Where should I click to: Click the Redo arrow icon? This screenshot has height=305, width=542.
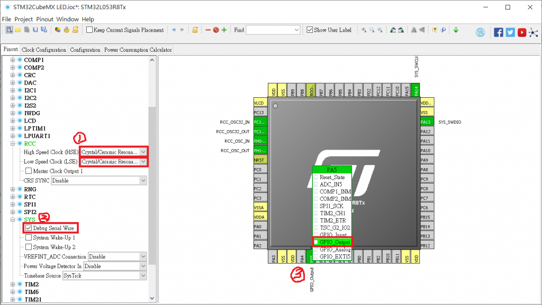point(182,30)
